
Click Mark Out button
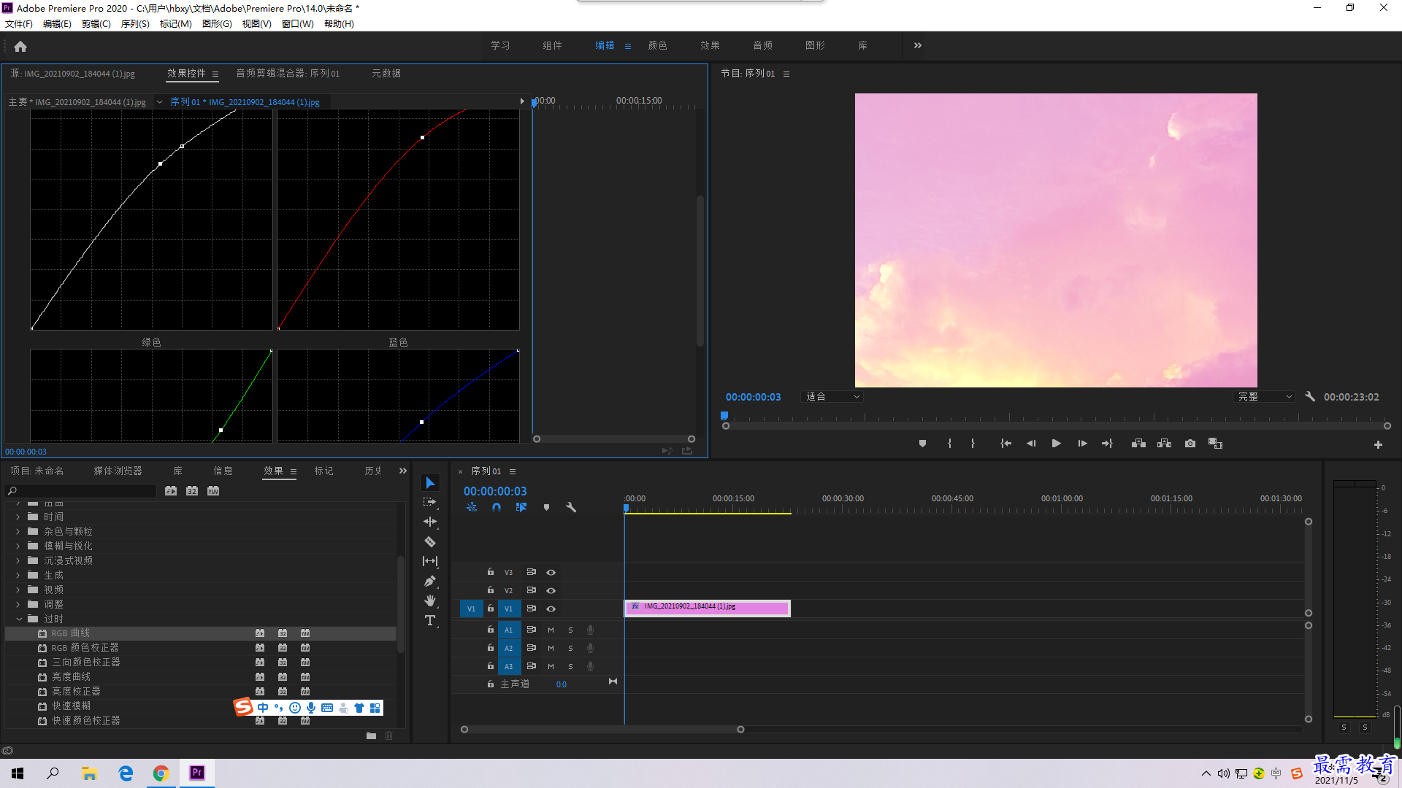point(973,444)
